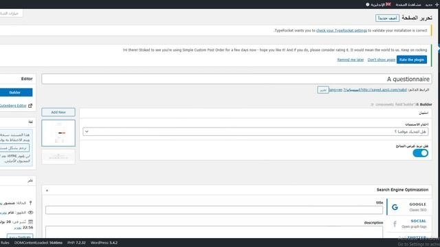Image resolution: width=440 pixels, height=247 pixels.
Task: Click the view page admin bar item
Action: point(408,5)
